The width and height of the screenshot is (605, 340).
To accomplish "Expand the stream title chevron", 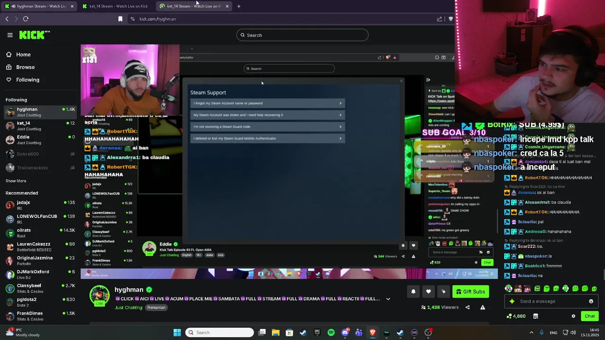I will click(388, 299).
